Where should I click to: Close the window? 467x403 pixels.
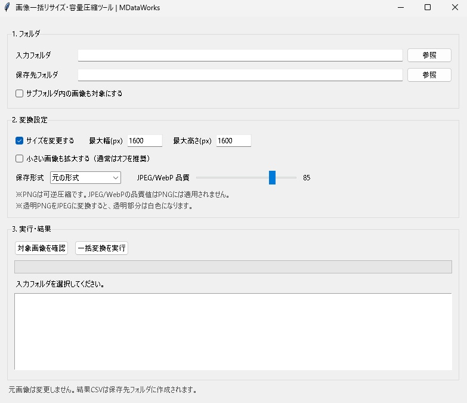(455, 7)
